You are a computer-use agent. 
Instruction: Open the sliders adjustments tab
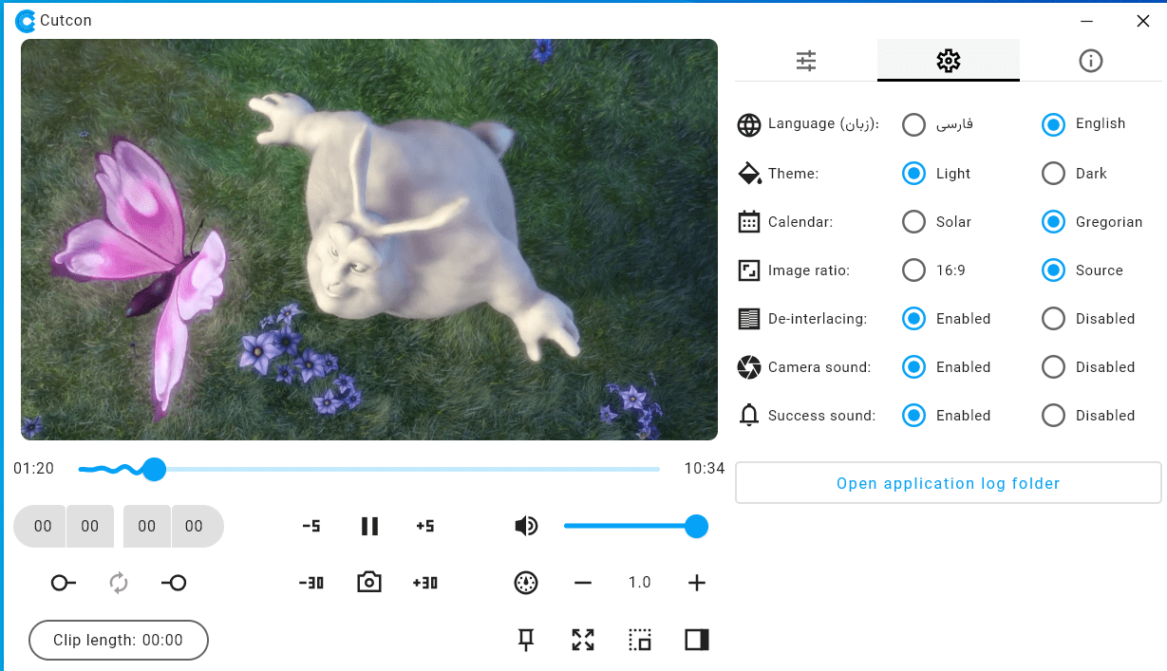[806, 61]
